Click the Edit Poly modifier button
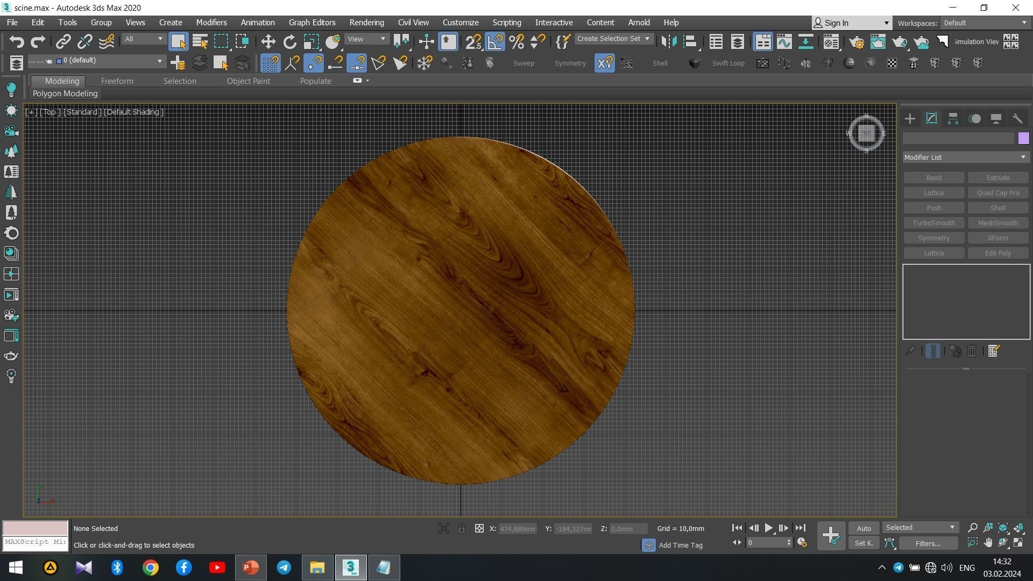1033x581 pixels. pos(997,253)
